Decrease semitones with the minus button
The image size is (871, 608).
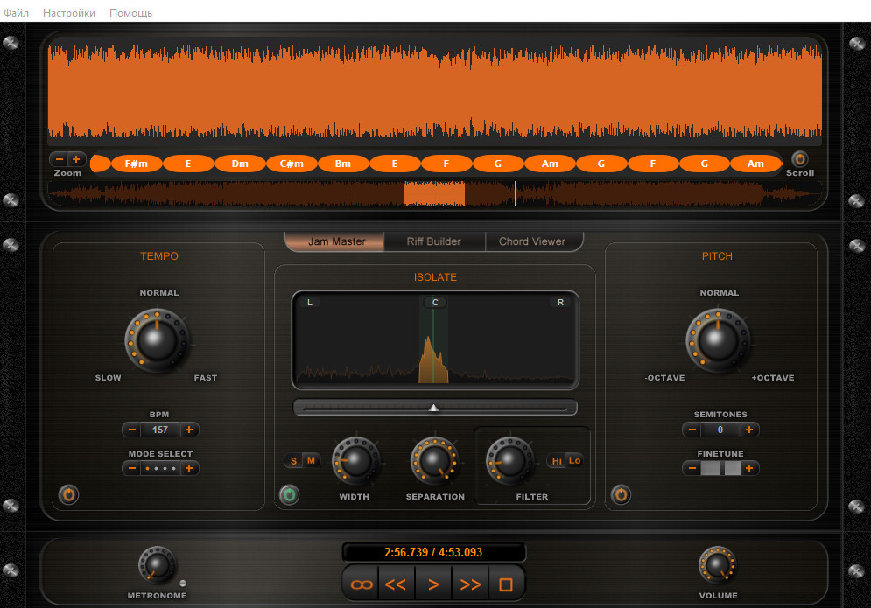coord(692,430)
